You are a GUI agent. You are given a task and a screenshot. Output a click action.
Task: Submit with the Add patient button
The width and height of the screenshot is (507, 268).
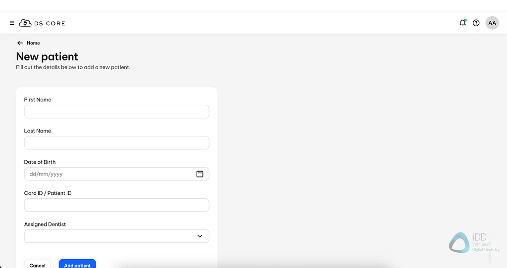coord(77,265)
